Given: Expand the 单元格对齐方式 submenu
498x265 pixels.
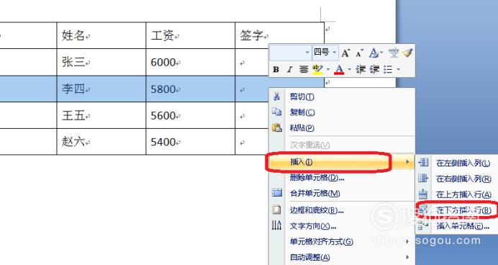Looking at the screenshot, I should pyautogui.click(x=342, y=242).
